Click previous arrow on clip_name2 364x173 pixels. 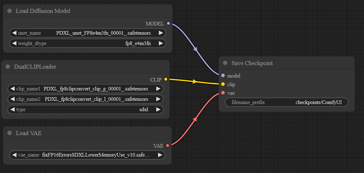[12, 99]
